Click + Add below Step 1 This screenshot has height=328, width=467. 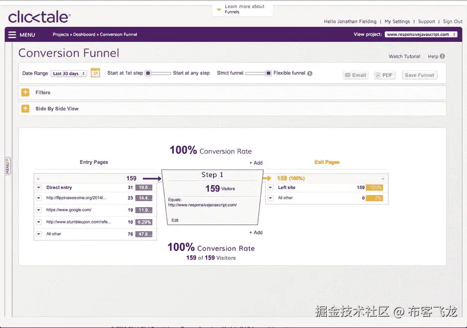click(256, 232)
